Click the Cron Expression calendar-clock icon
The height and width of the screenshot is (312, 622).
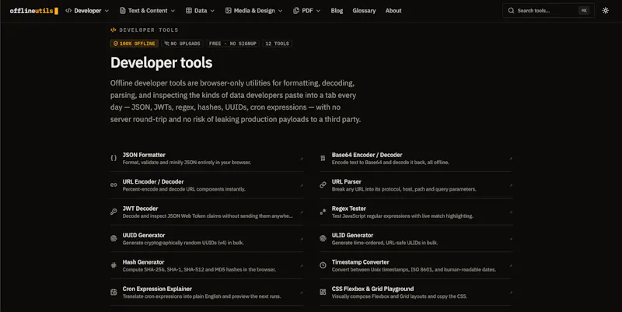(114, 292)
